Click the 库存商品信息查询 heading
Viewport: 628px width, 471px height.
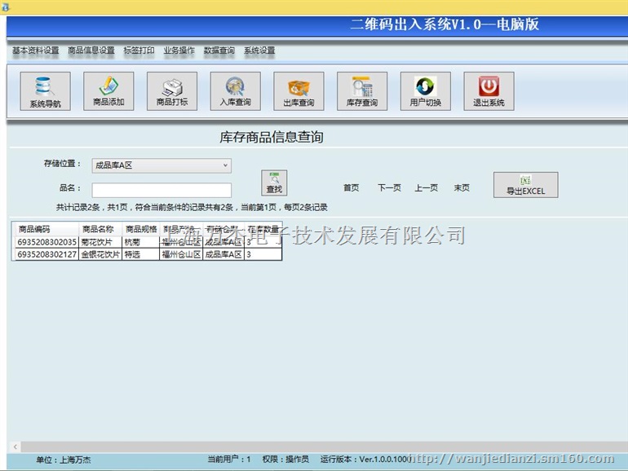pyautogui.click(x=271, y=137)
